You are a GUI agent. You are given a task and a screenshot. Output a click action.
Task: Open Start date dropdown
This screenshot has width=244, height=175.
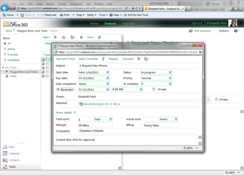click(107, 72)
